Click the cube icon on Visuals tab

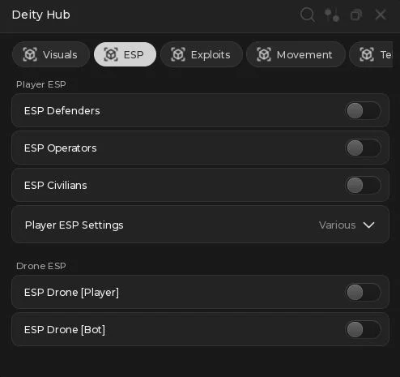(x=30, y=54)
